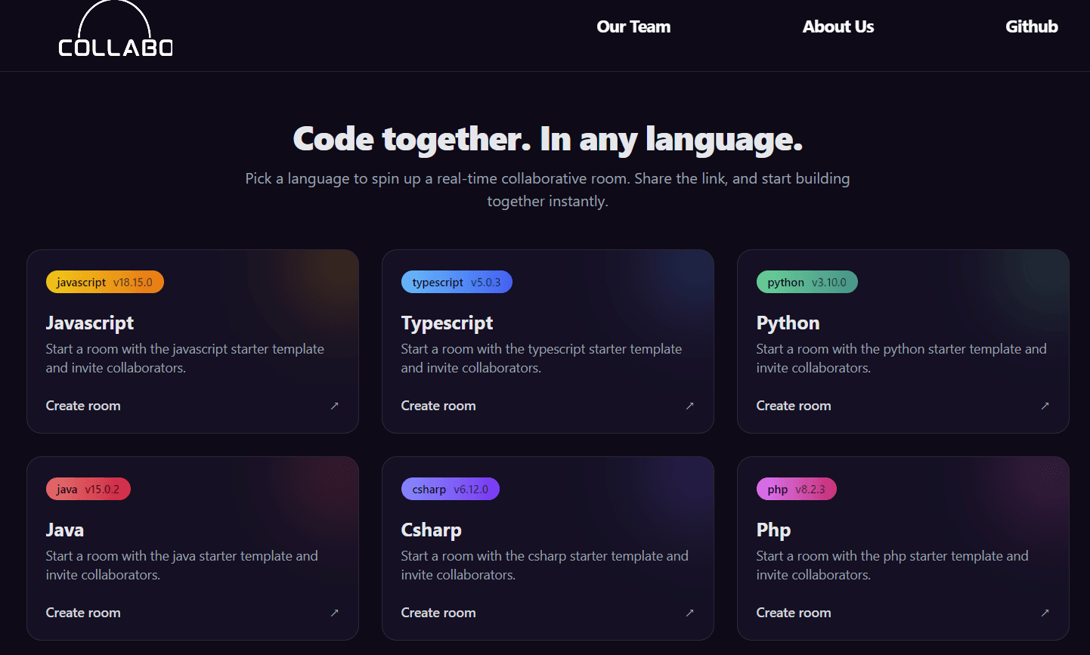This screenshot has height=655, width=1090.
Task: Open the About Us page
Action: pos(838,26)
